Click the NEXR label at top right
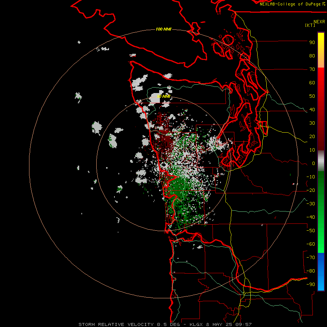Image resolution: width=327 pixels, height=327 pixels. click(x=319, y=22)
